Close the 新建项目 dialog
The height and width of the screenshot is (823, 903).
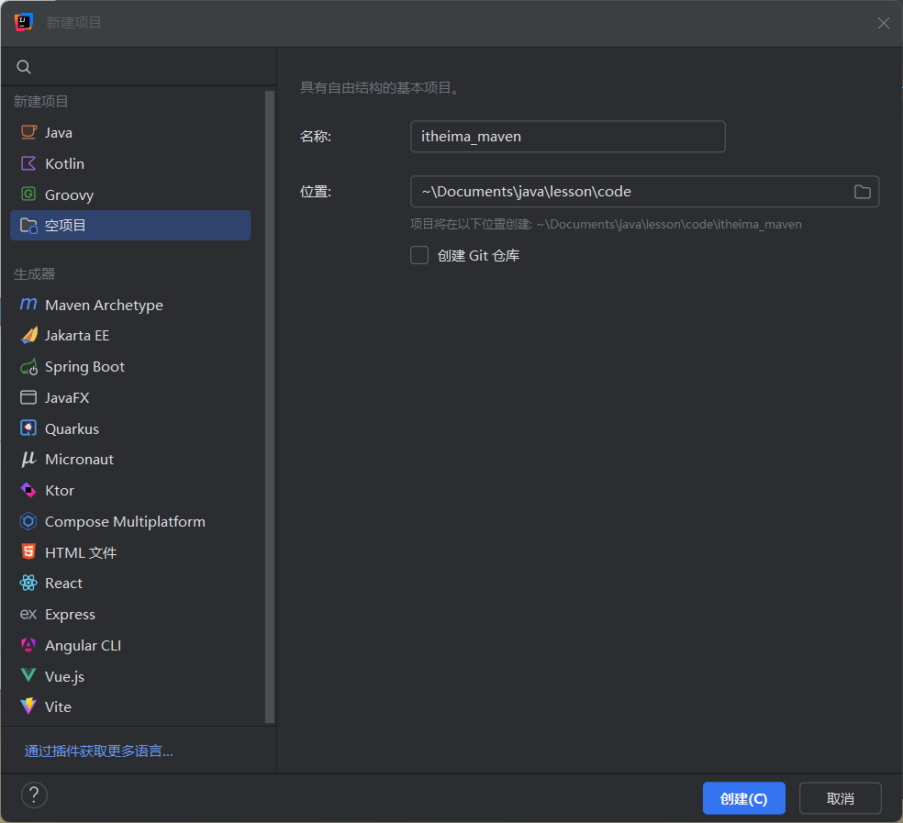coord(884,23)
